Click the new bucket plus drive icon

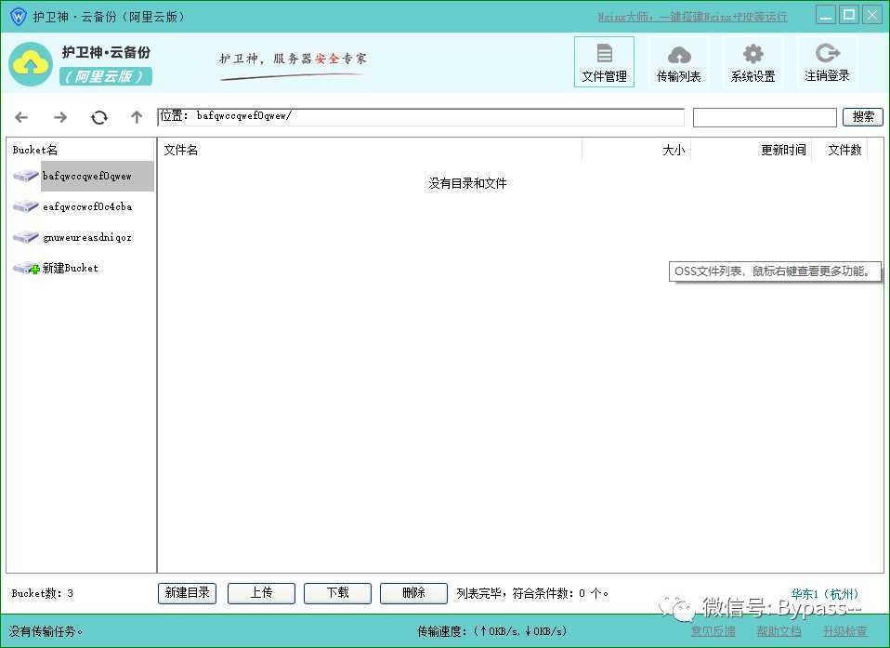point(26,268)
